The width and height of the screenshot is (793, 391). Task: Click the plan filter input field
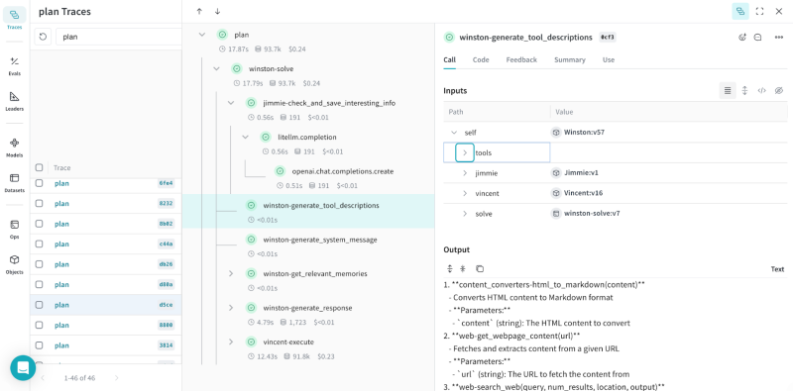pyautogui.click(x=118, y=37)
